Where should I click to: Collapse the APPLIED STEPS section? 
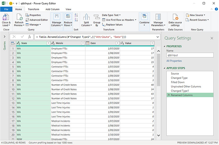click(164, 68)
